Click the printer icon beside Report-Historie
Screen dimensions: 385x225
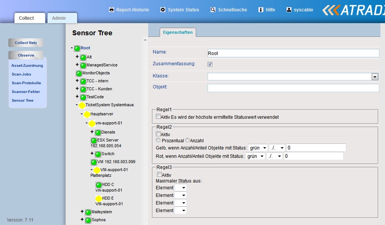(111, 10)
